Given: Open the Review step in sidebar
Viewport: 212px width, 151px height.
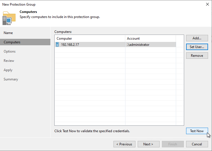Looking at the screenshot, I should pos(9,61).
